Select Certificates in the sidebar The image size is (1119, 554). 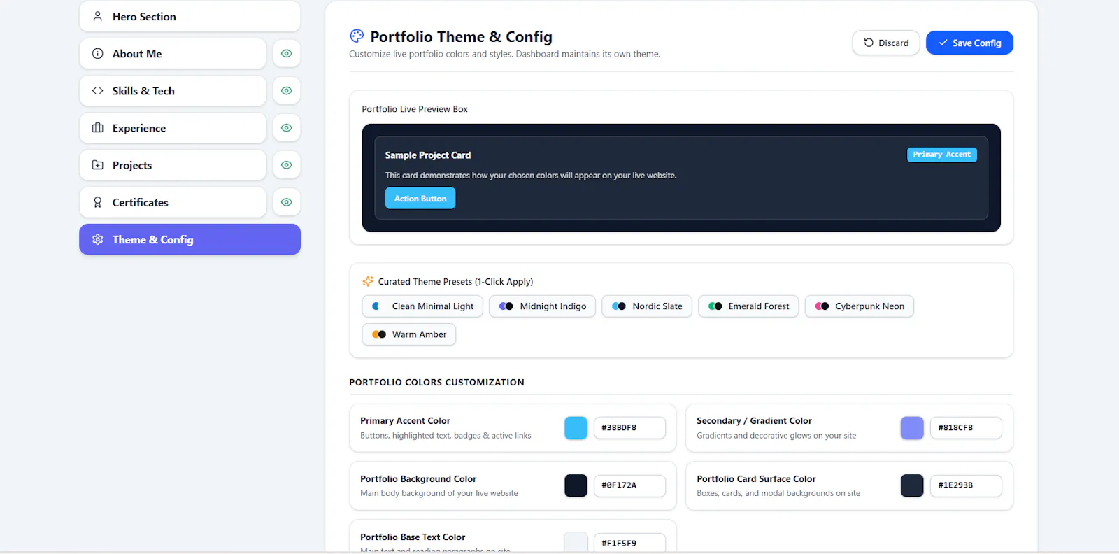coord(173,202)
